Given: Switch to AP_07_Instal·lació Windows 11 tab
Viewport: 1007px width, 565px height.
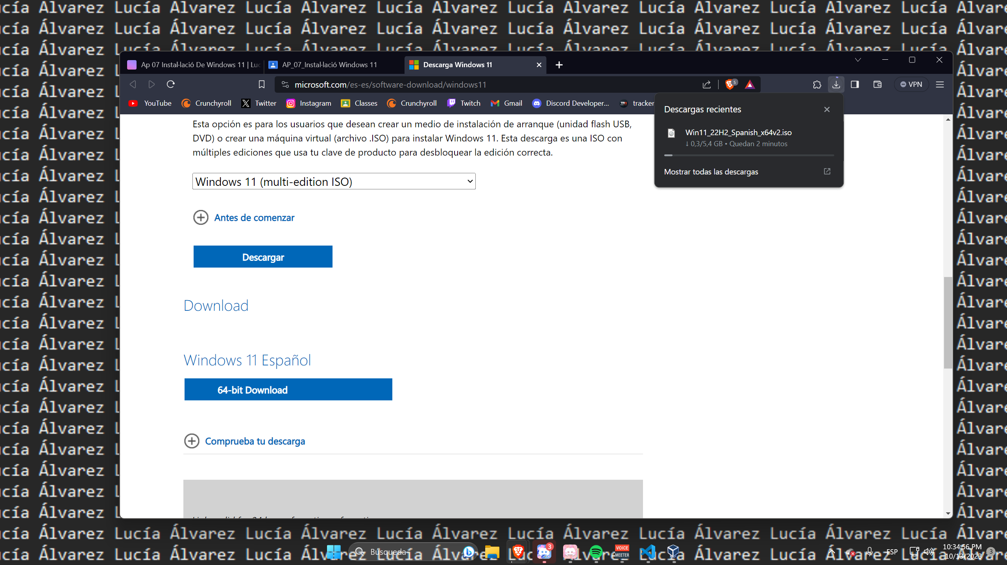Looking at the screenshot, I should pos(329,65).
